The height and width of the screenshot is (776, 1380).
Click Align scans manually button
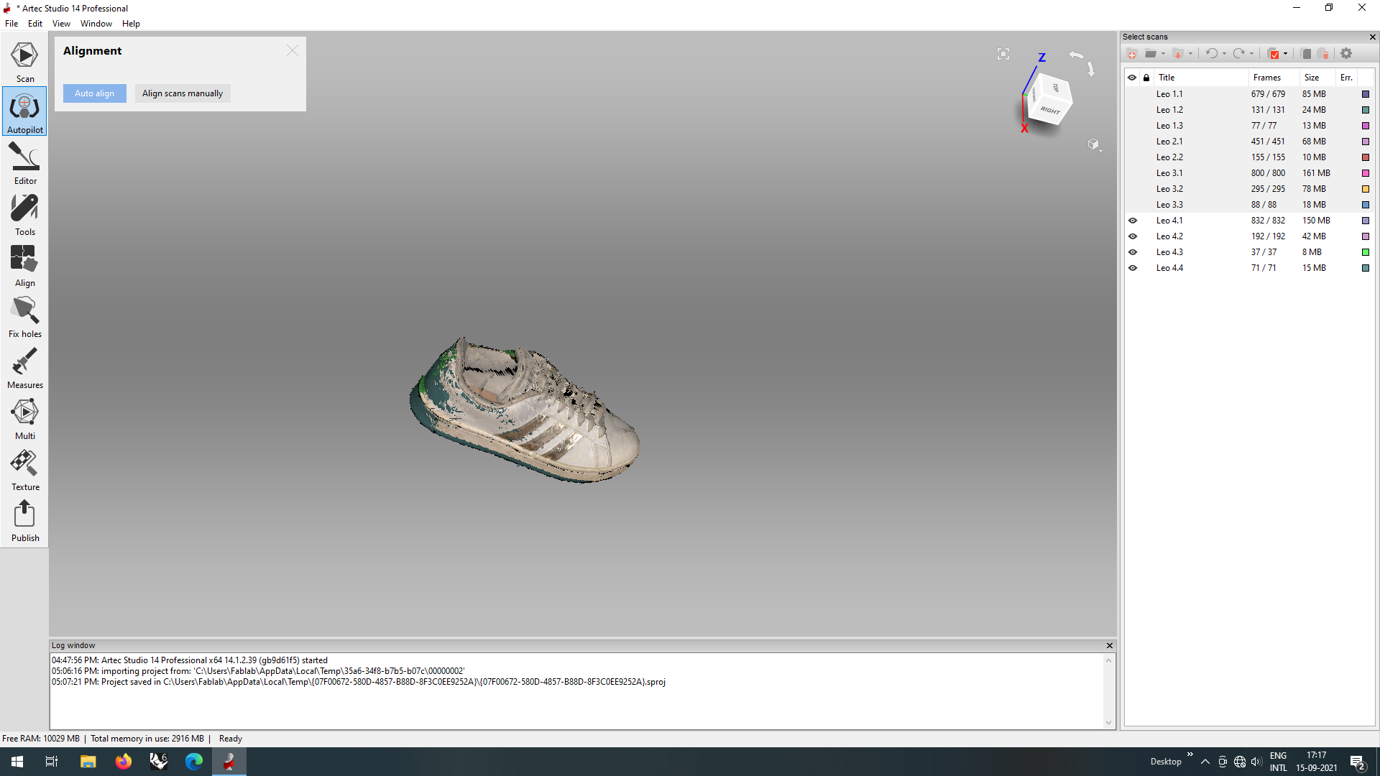pos(183,93)
